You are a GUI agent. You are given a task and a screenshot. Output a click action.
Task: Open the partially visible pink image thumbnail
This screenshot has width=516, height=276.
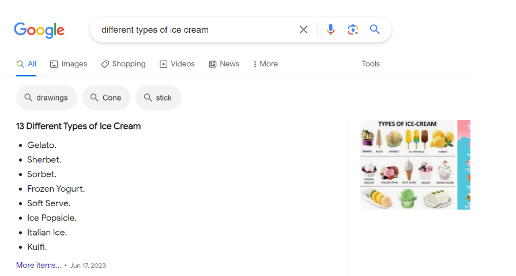pyautogui.click(x=464, y=165)
